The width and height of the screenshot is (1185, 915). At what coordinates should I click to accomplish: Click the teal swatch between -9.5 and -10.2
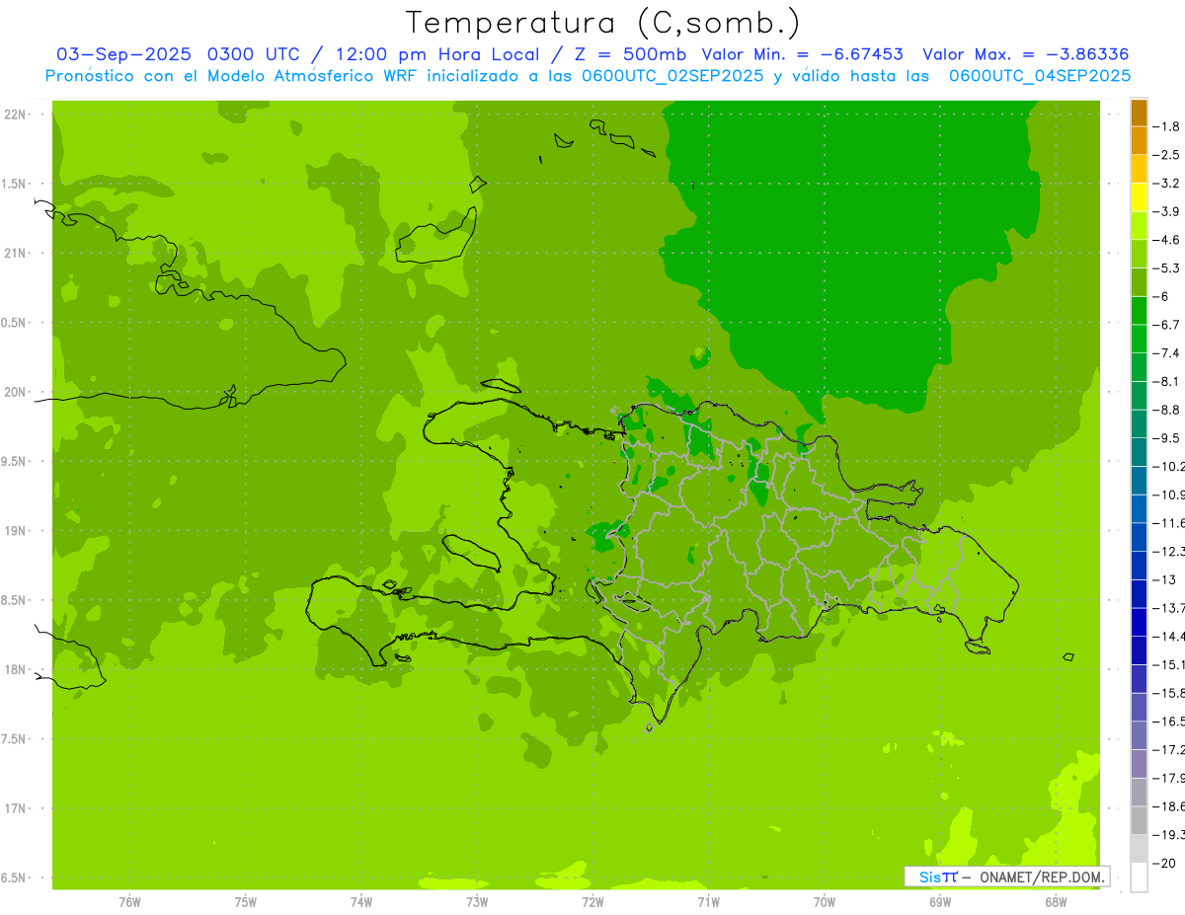click(x=1139, y=452)
